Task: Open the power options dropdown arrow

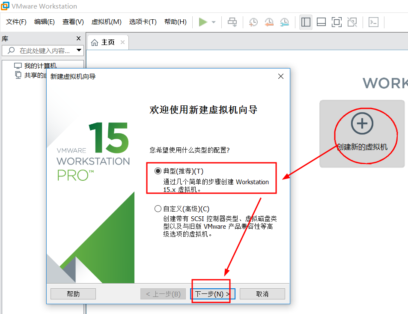Action: pos(214,22)
